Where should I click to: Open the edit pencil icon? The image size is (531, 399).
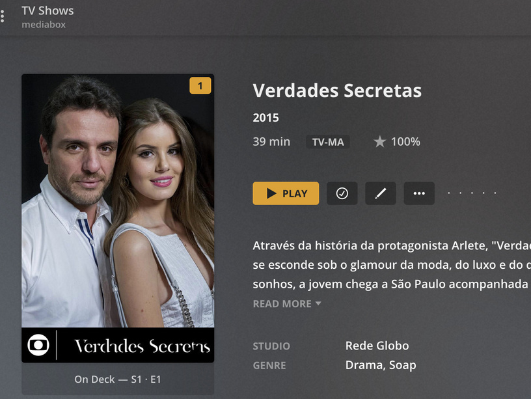point(380,193)
